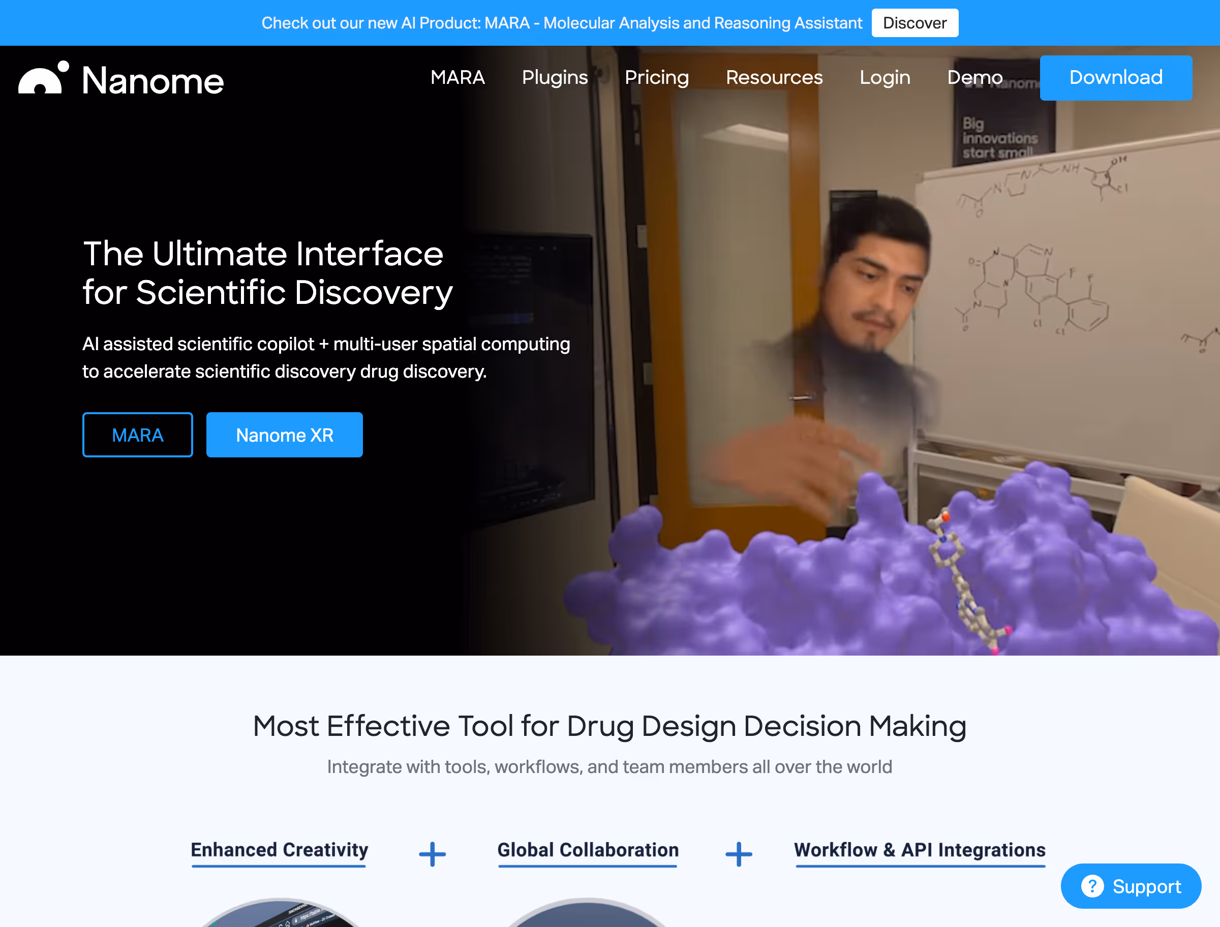The image size is (1220, 927).
Task: Click the Discover button in top banner
Action: pyautogui.click(x=914, y=23)
